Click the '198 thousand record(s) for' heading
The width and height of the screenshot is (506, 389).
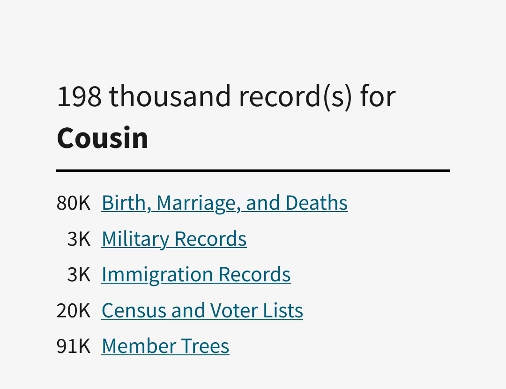pyautogui.click(x=226, y=96)
